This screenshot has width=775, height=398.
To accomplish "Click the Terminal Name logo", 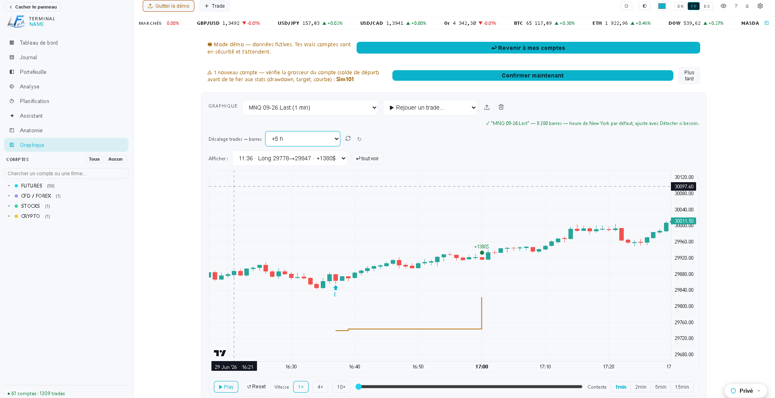I will (x=31, y=22).
